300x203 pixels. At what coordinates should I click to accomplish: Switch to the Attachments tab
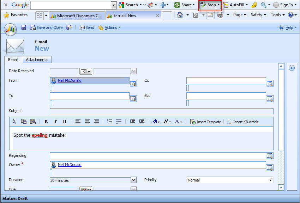pyautogui.click(x=37, y=60)
